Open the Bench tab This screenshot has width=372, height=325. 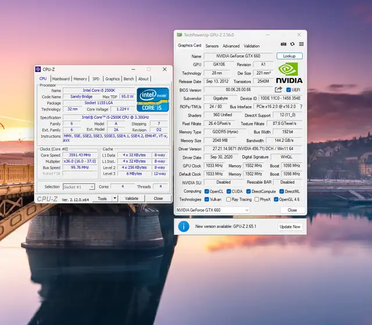pyautogui.click(x=129, y=78)
